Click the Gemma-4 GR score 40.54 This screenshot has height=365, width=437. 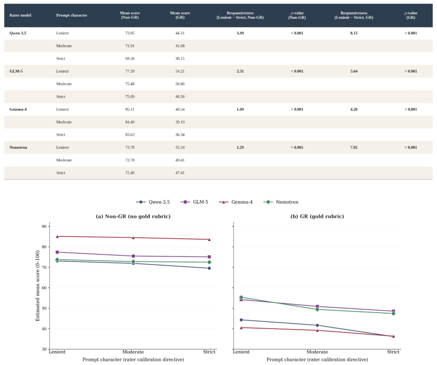click(x=180, y=110)
